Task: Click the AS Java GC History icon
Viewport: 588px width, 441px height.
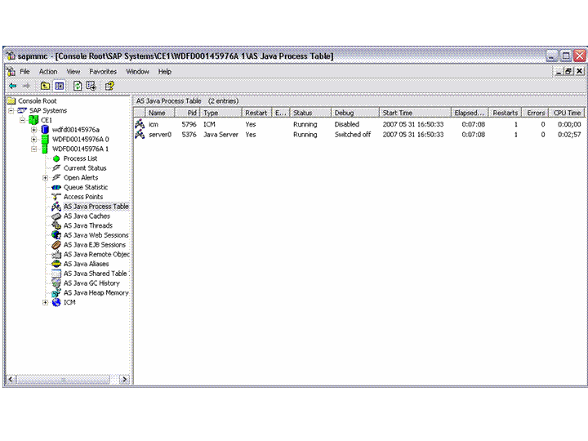Action: click(56, 283)
